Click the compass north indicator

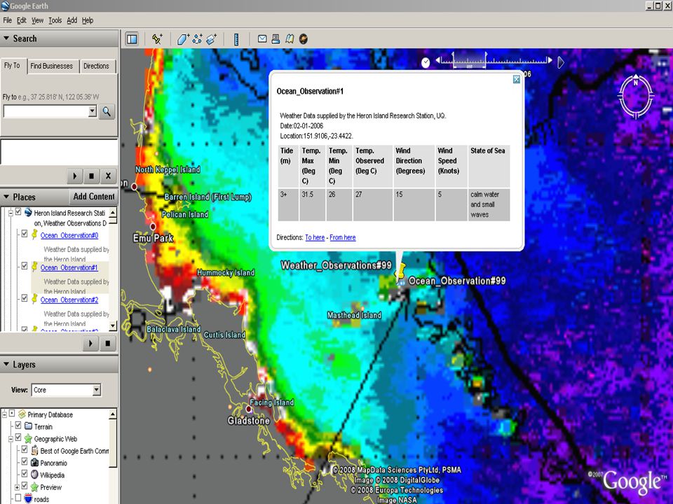pyautogui.click(x=636, y=83)
